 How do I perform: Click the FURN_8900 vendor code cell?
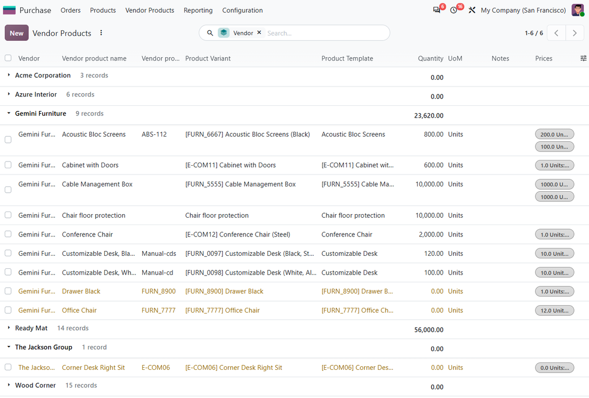(158, 291)
